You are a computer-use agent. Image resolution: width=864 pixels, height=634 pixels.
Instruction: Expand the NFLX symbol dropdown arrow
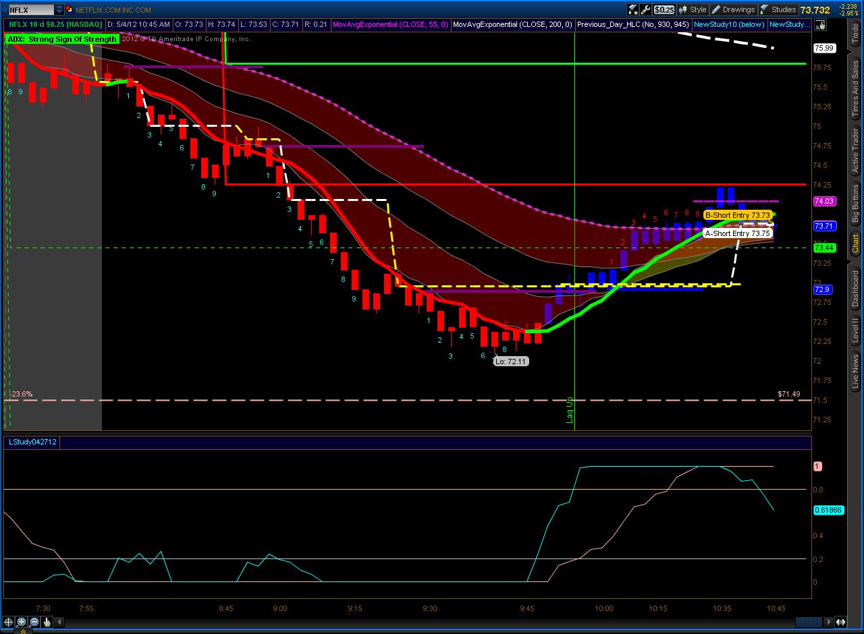59,9
